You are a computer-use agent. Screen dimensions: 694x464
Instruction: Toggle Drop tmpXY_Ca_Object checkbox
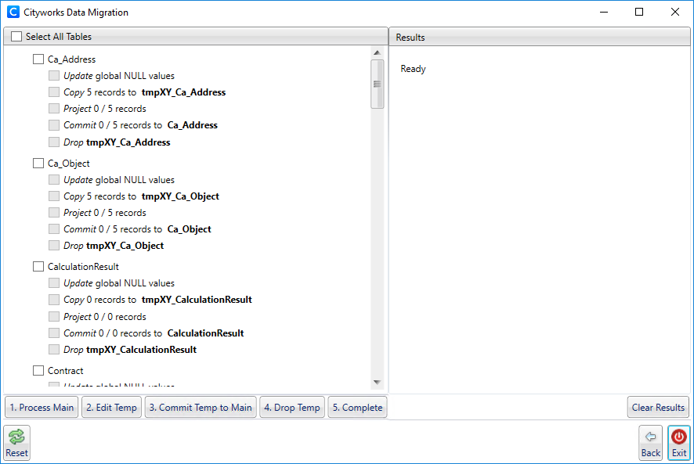[54, 245]
